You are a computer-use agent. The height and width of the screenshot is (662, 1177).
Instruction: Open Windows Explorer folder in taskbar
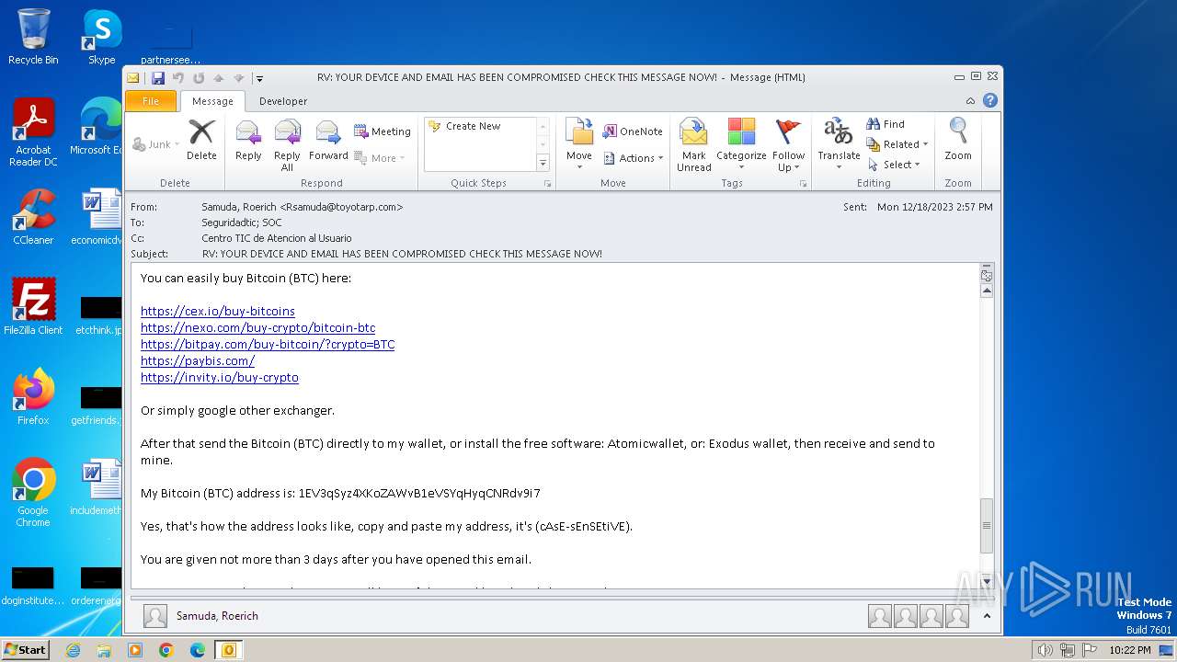point(104,650)
